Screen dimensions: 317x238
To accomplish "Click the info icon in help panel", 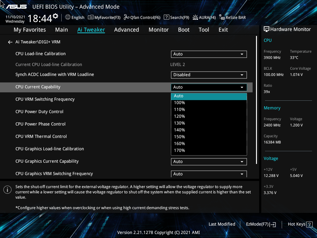I will click(x=7, y=190).
